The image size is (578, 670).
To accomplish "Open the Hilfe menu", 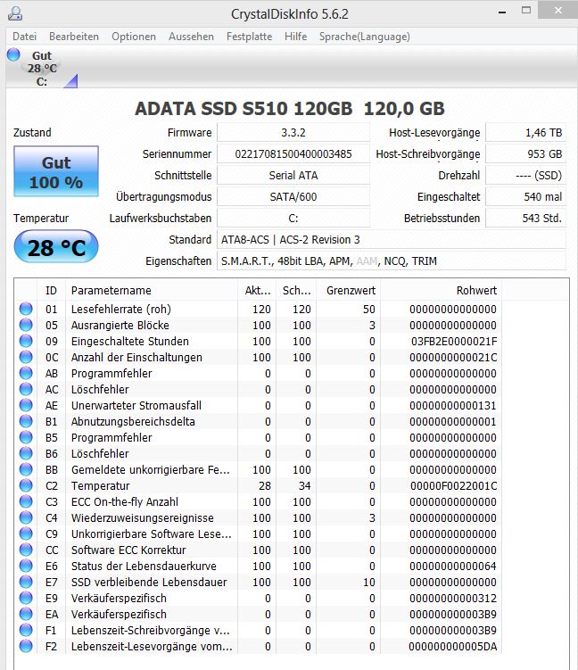I will (x=295, y=37).
